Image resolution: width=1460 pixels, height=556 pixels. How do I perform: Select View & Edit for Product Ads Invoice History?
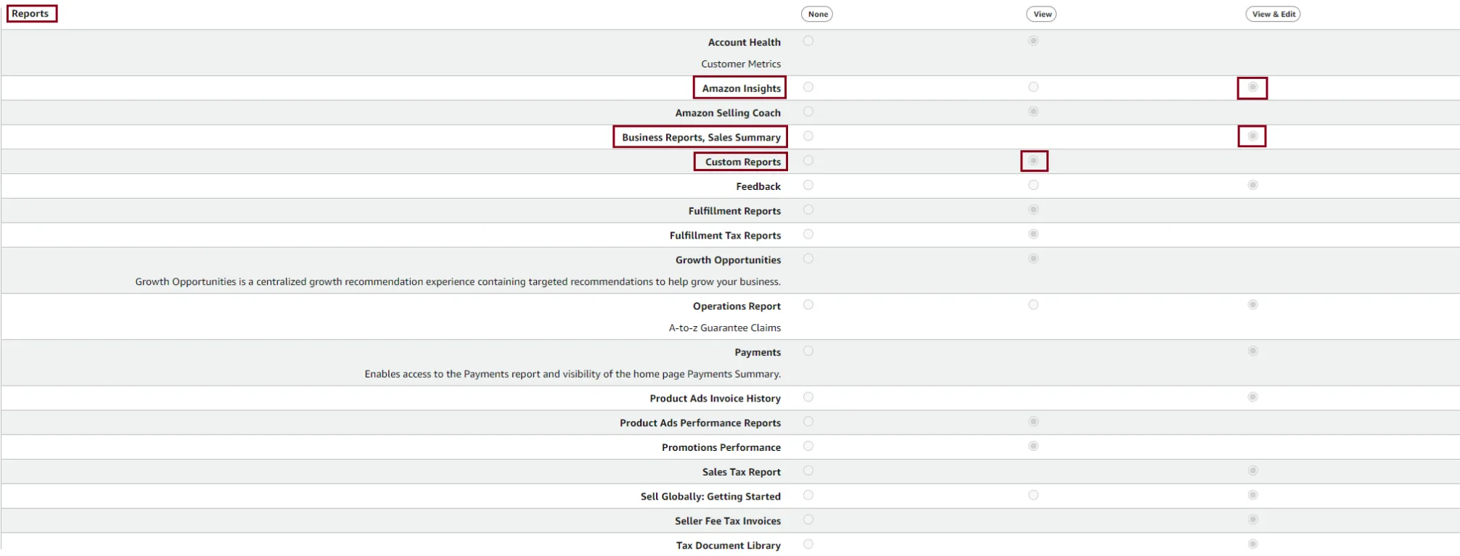1252,397
